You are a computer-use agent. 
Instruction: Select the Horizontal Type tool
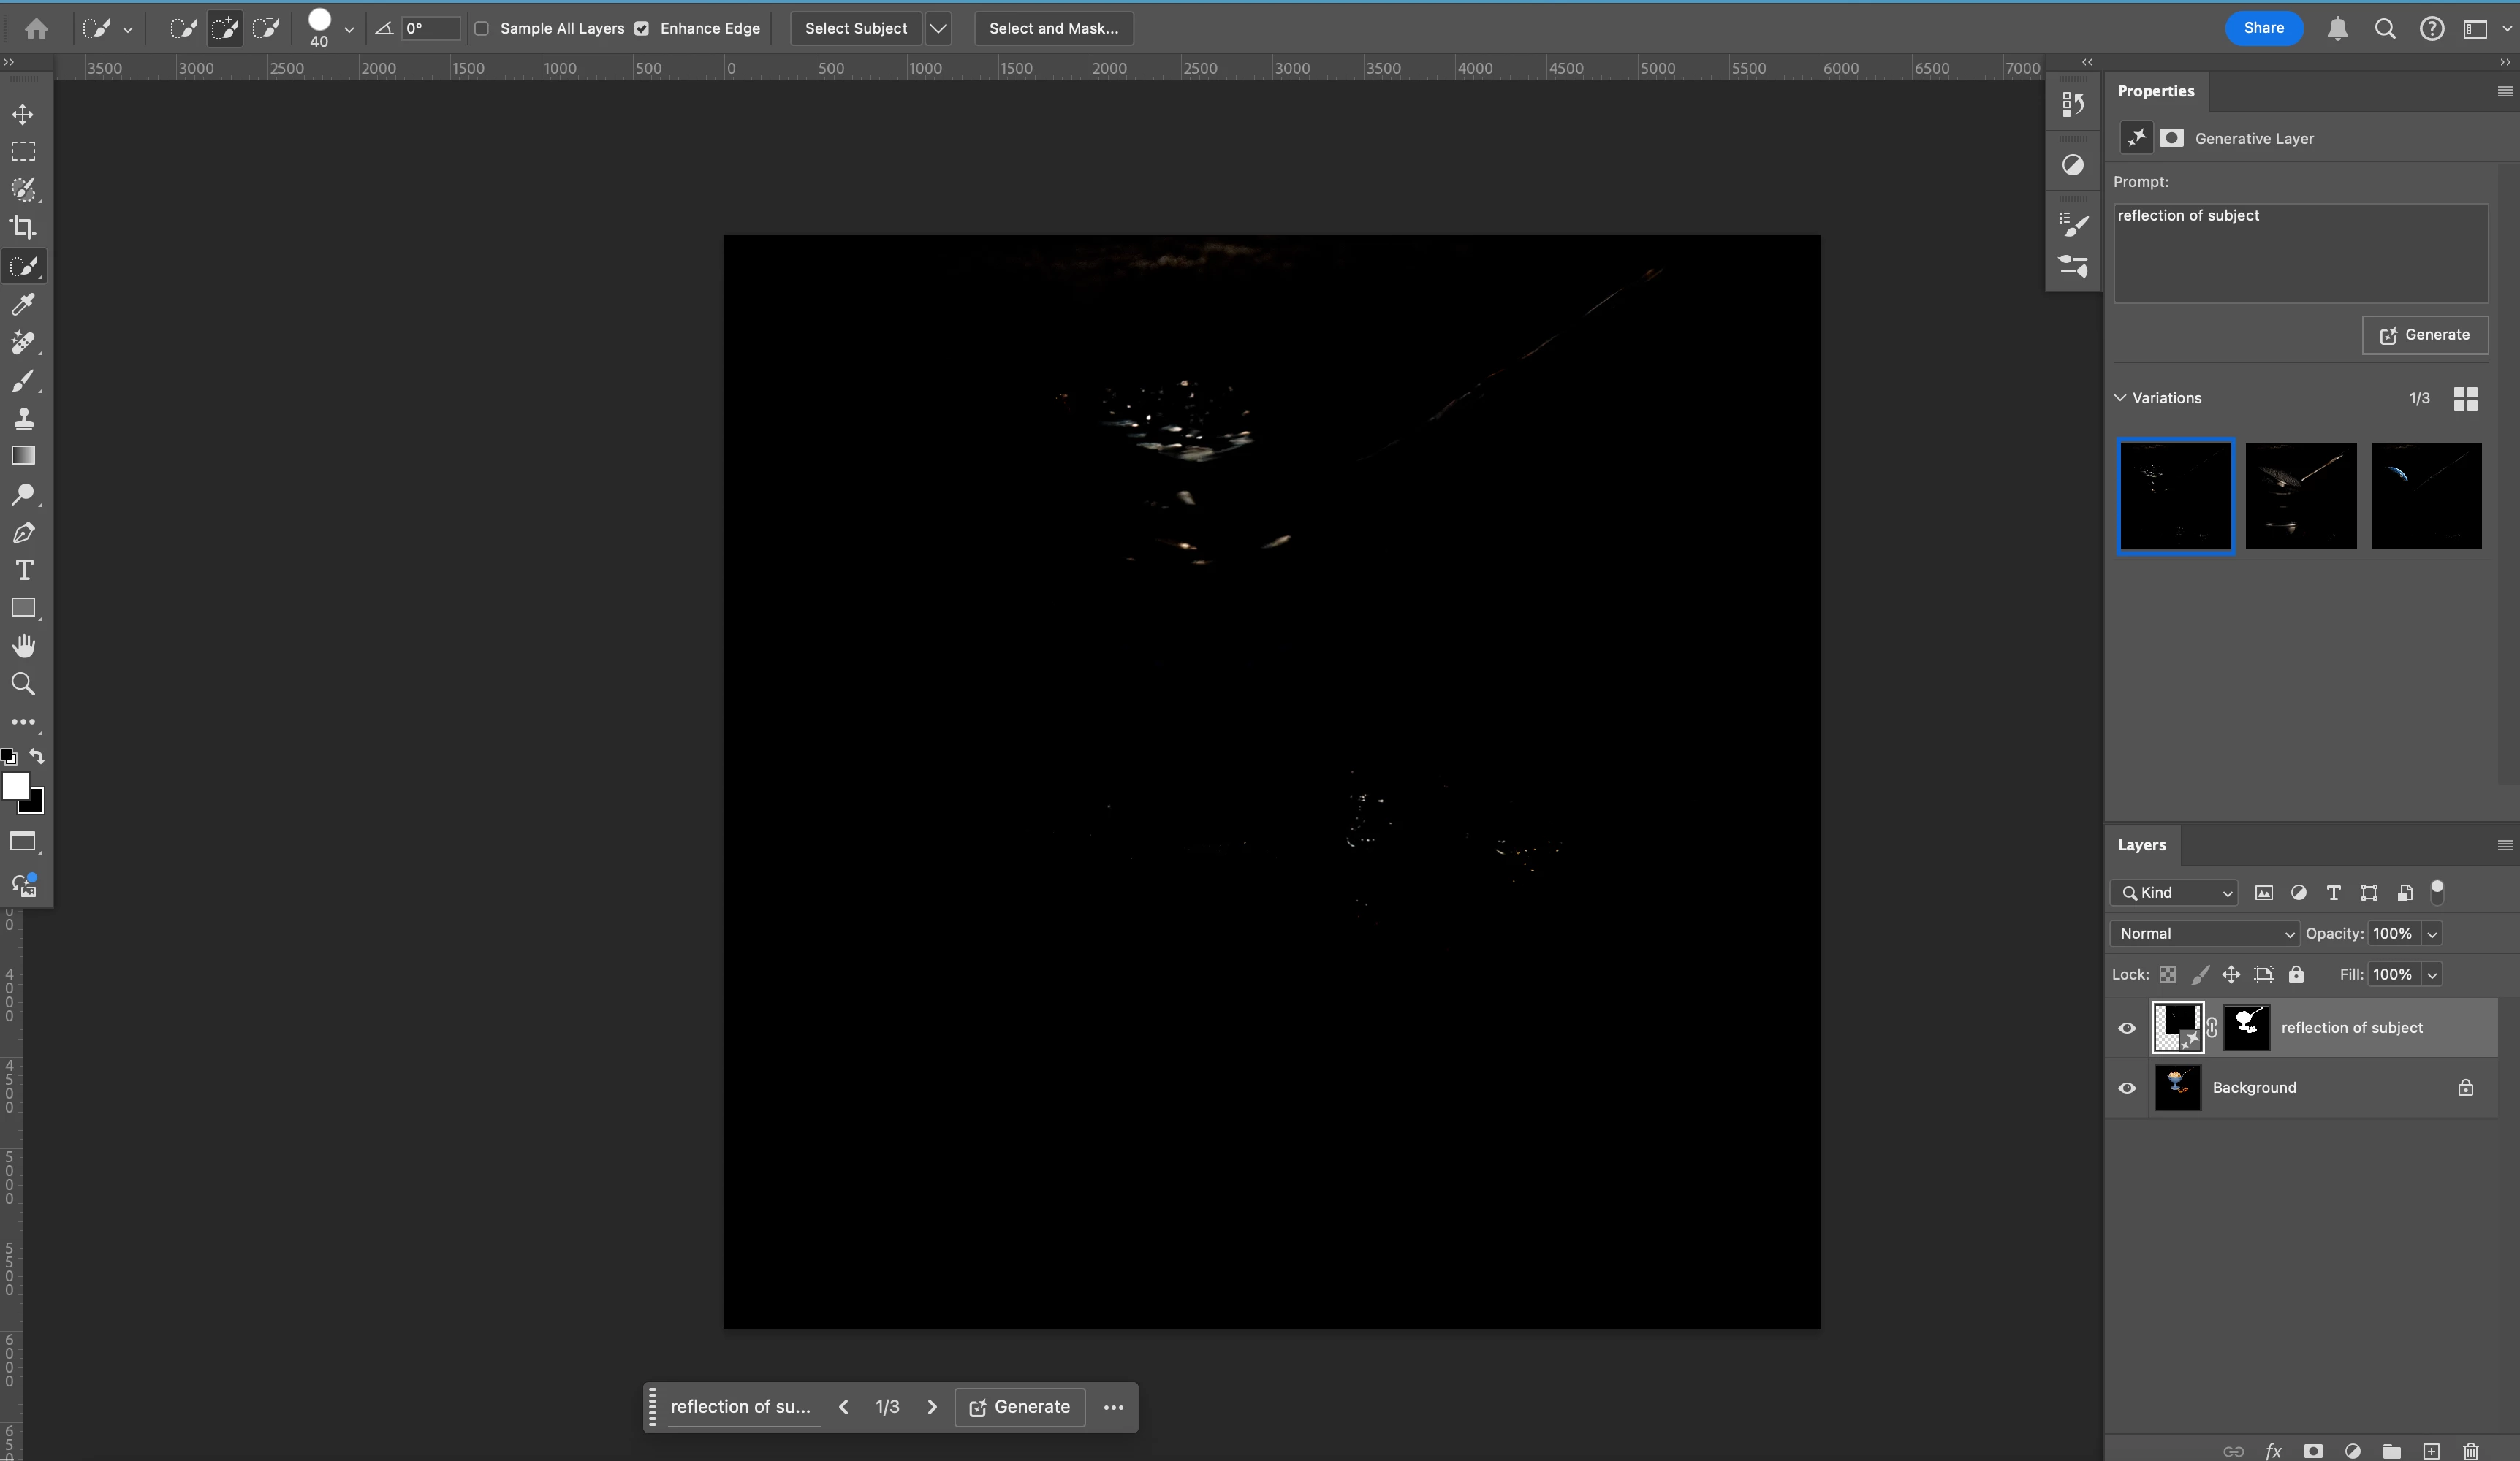(23, 571)
